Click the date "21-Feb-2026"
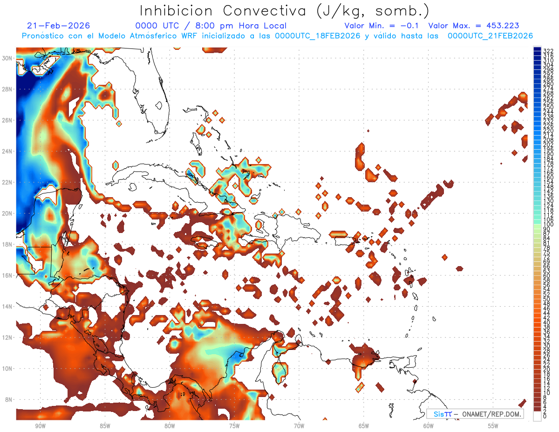Screen dimensions: 559x432 tap(59, 26)
